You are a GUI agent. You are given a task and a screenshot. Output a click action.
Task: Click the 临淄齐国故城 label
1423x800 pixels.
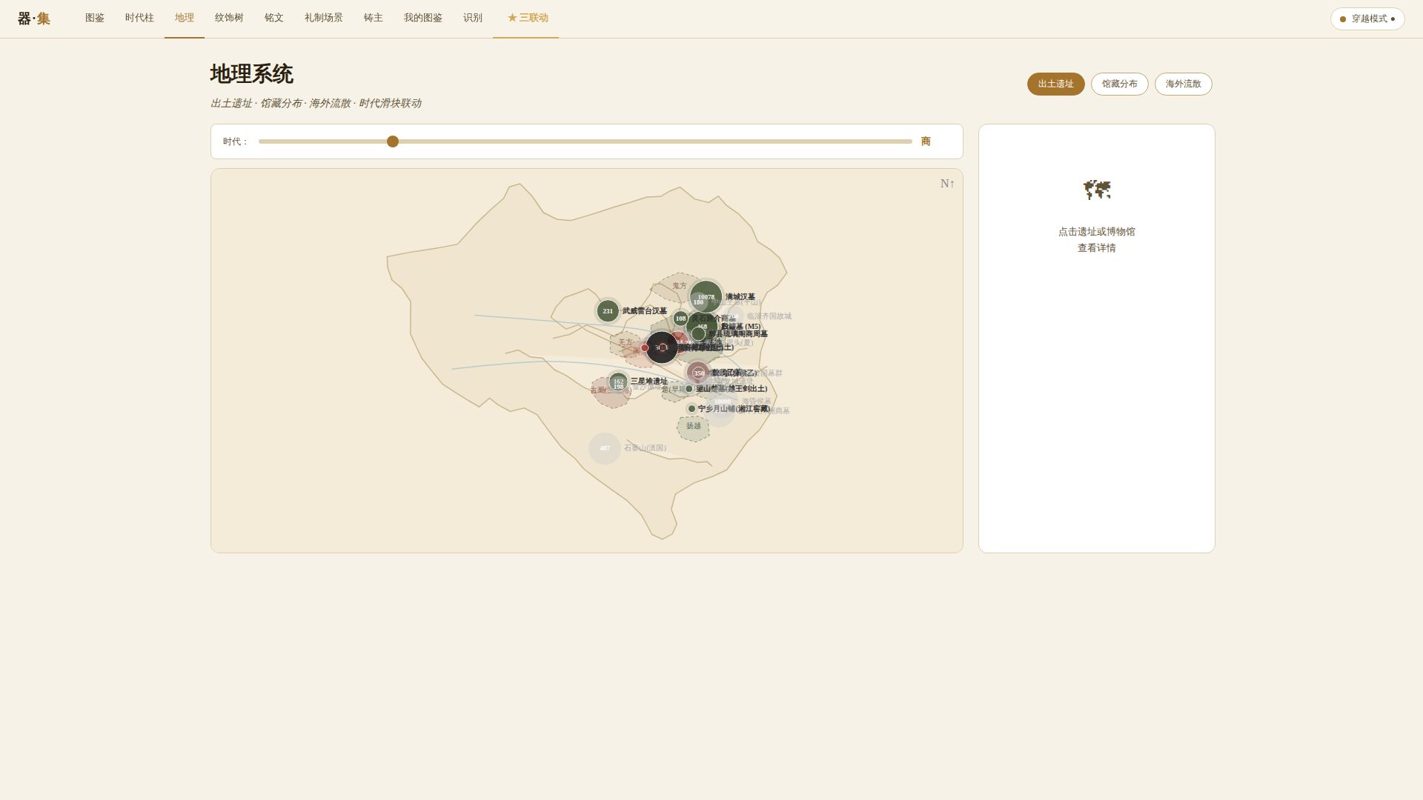769,316
